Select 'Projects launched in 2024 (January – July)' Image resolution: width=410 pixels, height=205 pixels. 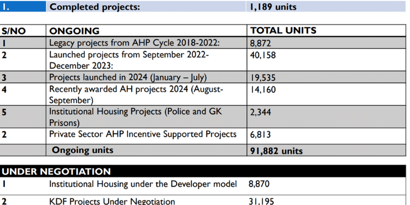pyautogui.click(x=128, y=78)
